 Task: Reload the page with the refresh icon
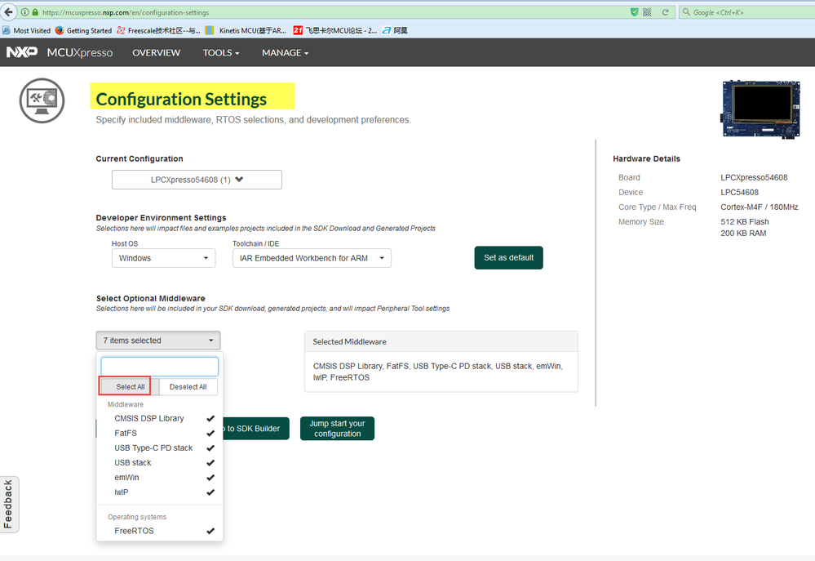pyautogui.click(x=665, y=12)
